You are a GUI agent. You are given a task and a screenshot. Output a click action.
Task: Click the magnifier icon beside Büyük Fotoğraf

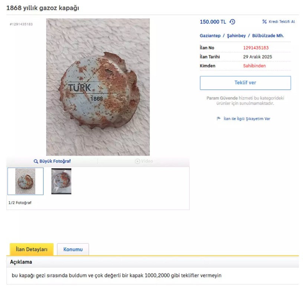(36, 161)
